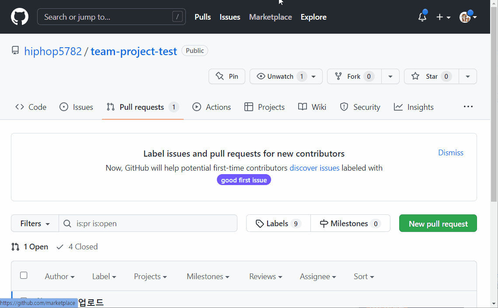
Task: Open the hiphop5782 owner profile link
Action: pos(53,51)
